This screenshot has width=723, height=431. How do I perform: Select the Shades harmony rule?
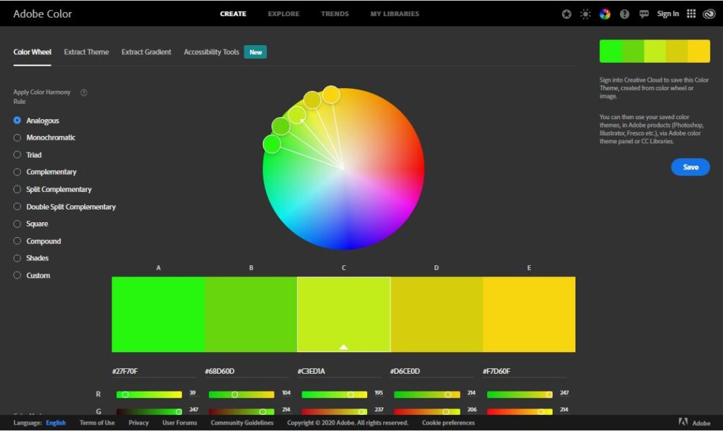[x=31, y=258]
